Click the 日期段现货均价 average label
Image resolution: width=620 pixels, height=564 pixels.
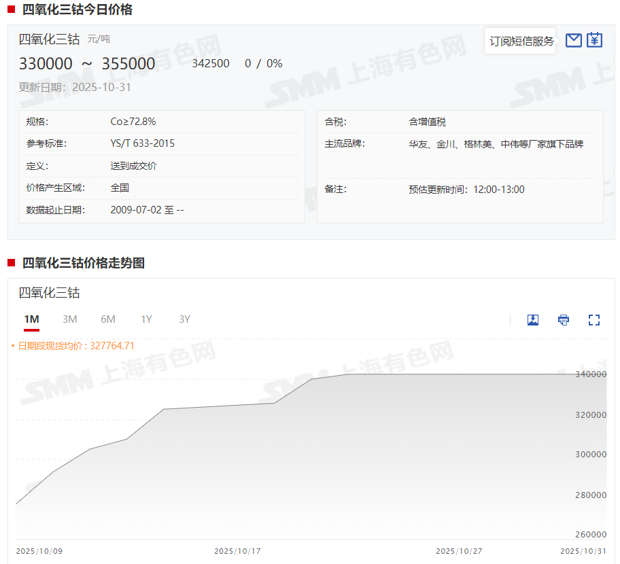[x=75, y=346]
